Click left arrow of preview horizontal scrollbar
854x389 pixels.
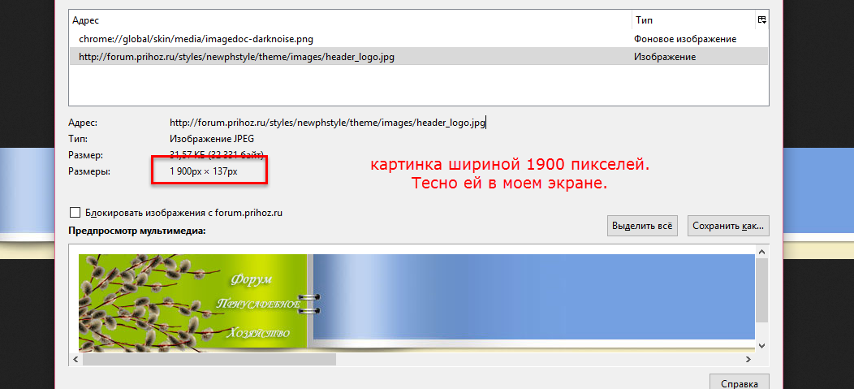coord(76,359)
